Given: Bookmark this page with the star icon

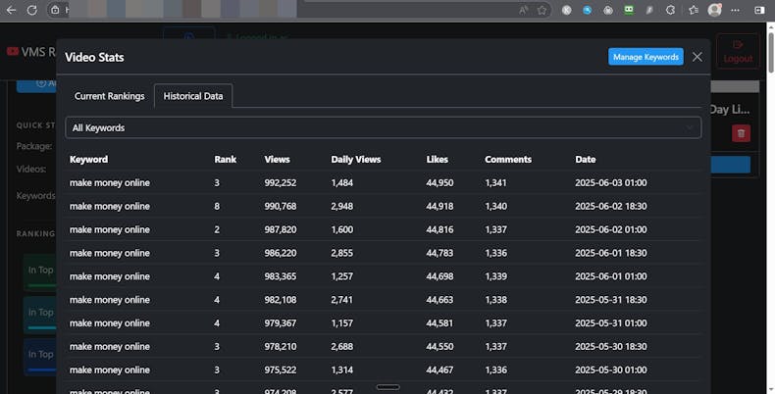Looking at the screenshot, I should 542,10.
